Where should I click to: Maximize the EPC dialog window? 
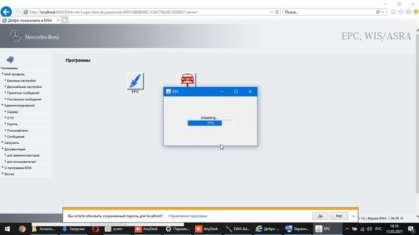(236, 91)
